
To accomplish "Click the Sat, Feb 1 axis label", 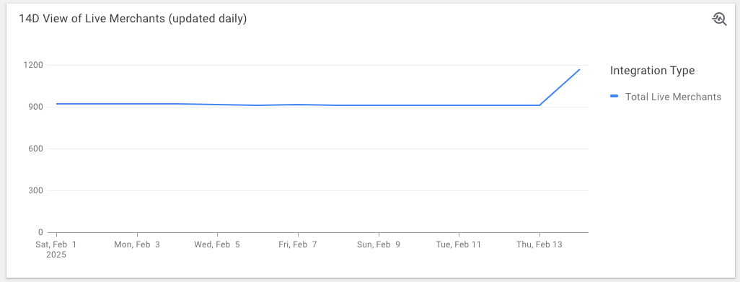I will [56, 244].
